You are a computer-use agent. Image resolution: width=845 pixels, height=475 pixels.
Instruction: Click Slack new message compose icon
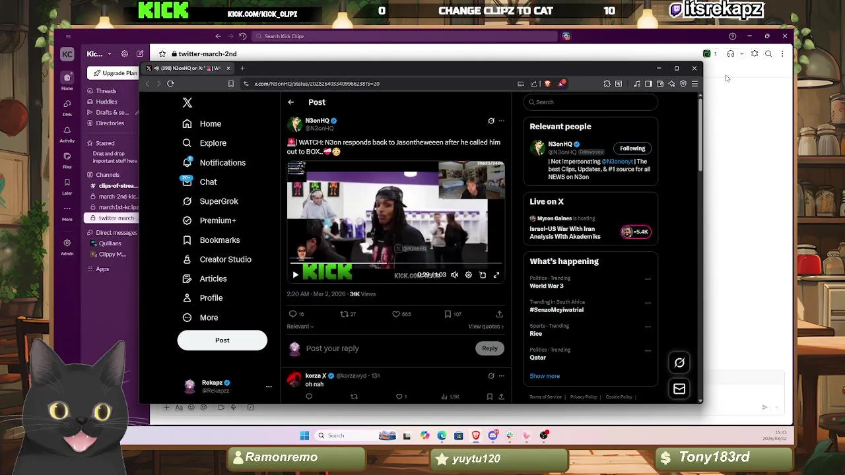pos(140,54)
